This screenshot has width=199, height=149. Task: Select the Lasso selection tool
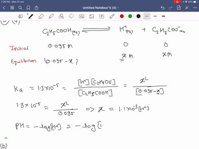click(x=71, y=17)
